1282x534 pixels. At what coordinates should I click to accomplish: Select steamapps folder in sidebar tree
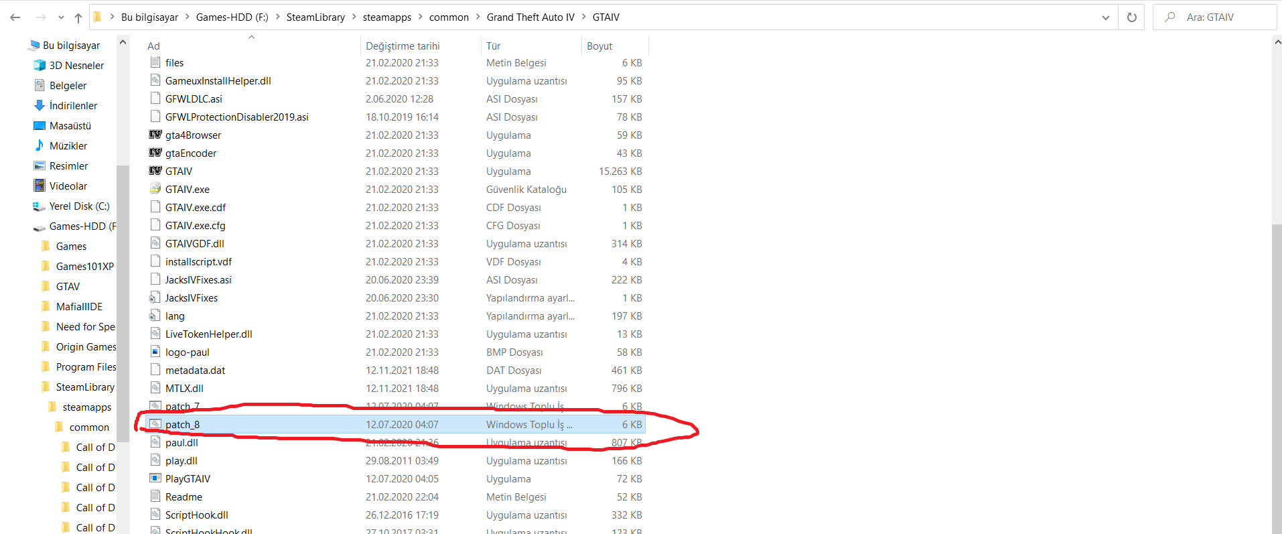[x=87, y=407]
